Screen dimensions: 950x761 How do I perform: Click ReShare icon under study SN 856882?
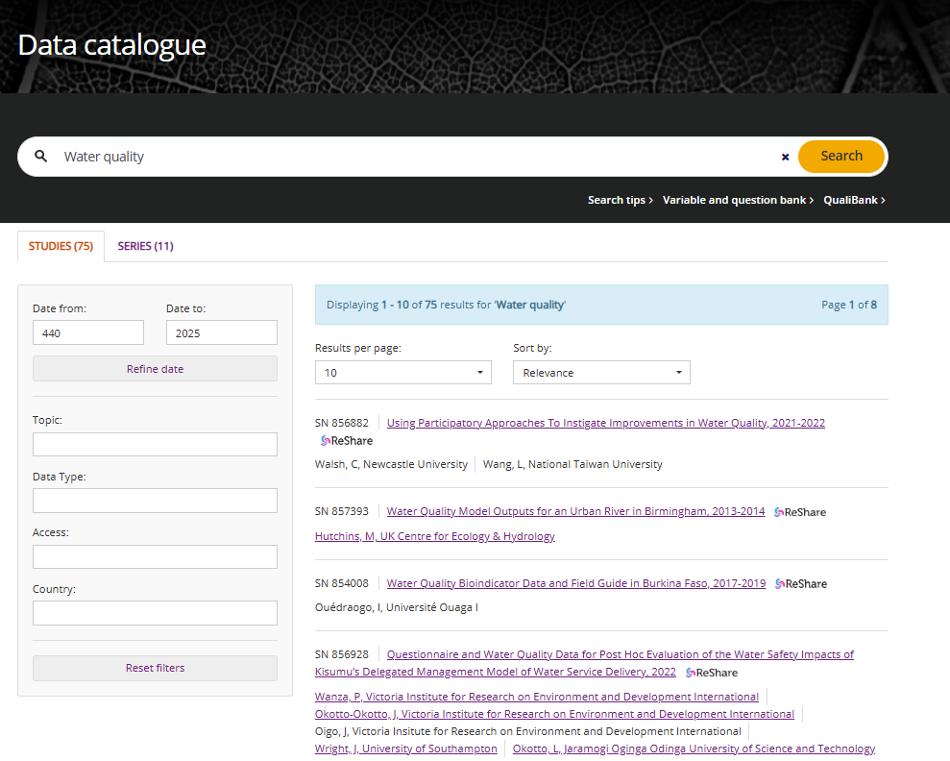tap(347, 441)
